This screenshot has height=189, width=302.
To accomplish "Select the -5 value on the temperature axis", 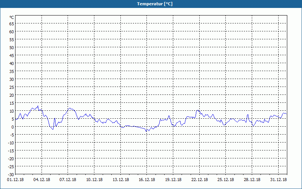I will (x=12, y=135).
